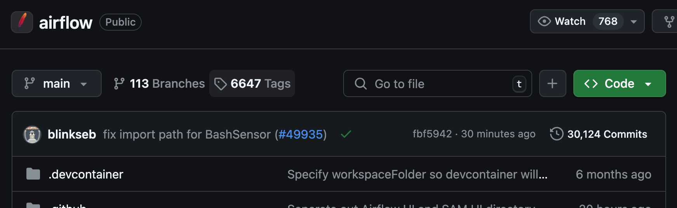Click the .devcontainer folder icon
Image resolution: width=677 pixels, height=208 pixels.
coord(33,174)
